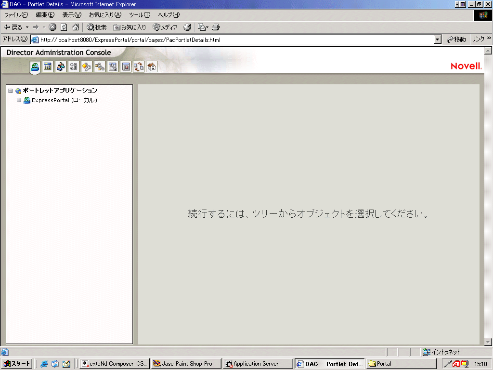Expand the ExpressPortal (ローカル) tree node

19,100
